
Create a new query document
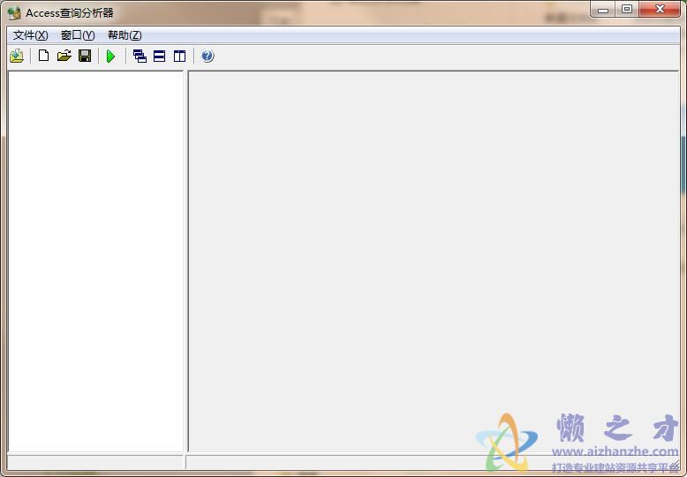click(x=43, y=56)
